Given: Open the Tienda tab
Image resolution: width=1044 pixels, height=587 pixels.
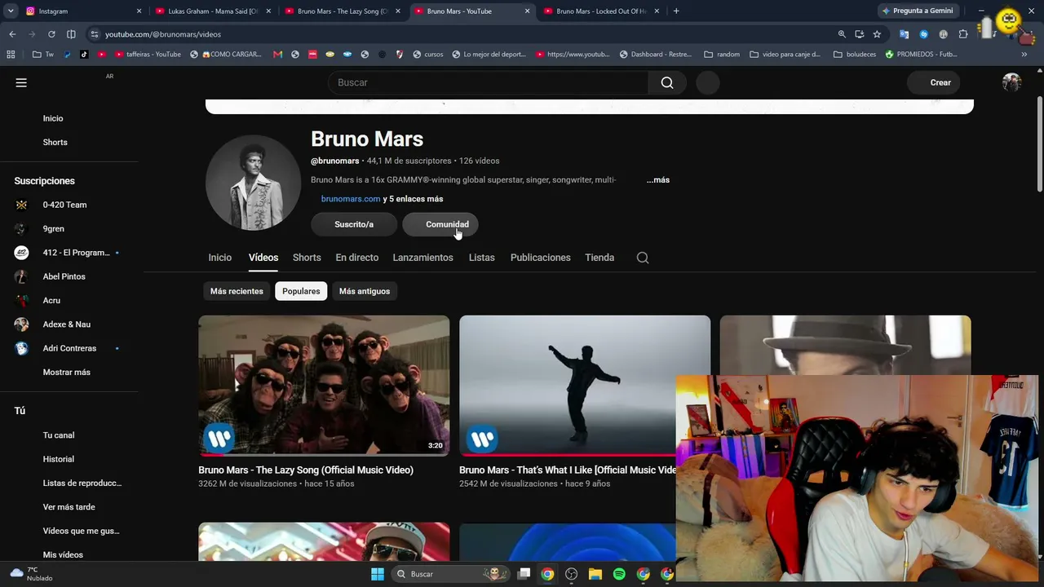Looking at the screenshot, I should [599, 258].
